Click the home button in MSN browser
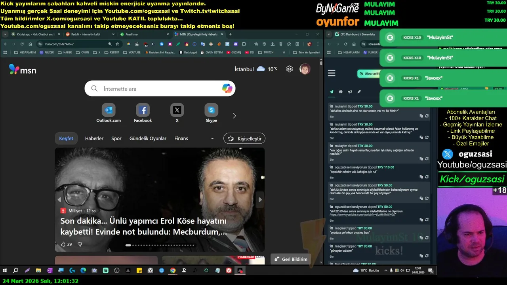Screen dimensions: 507x285 pyautogui.click(x=30, y=44)
